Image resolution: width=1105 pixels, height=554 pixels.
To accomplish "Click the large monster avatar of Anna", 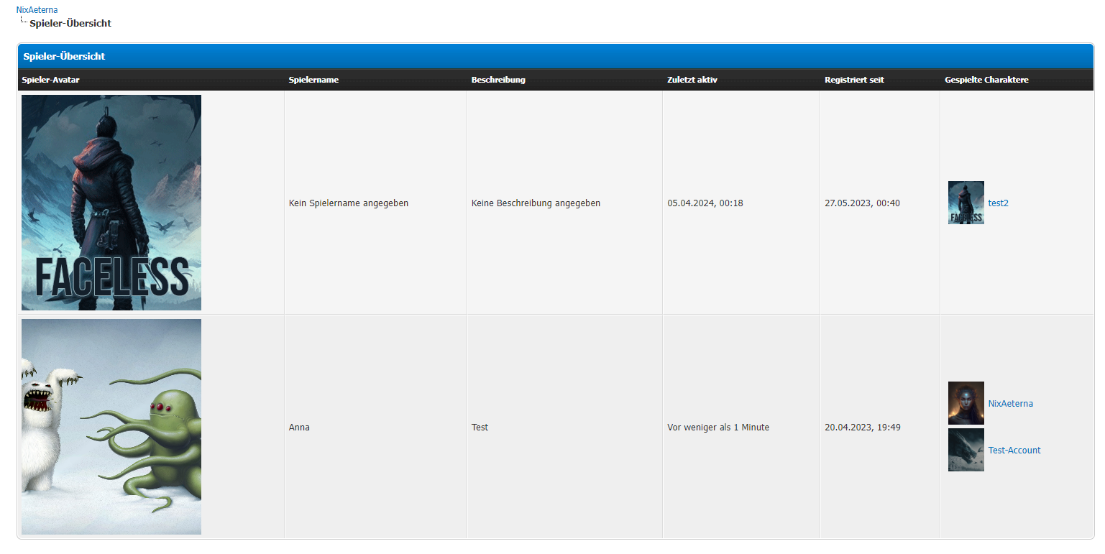I will click(x=111, y=427).
